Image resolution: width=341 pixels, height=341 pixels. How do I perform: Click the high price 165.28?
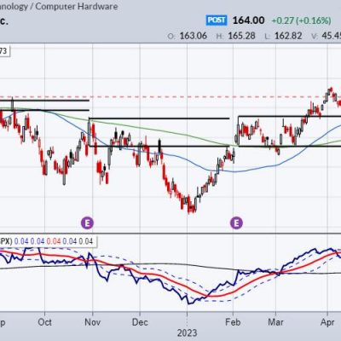point(241,36)
